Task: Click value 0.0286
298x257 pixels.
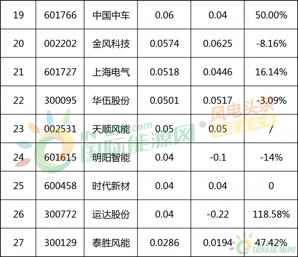Action: (x=164, y=243)
